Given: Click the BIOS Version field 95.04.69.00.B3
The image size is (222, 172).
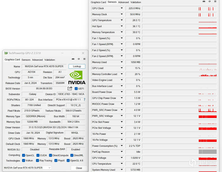Looking at the screenshot, I should pyautogui.click(x=44, y=89).
